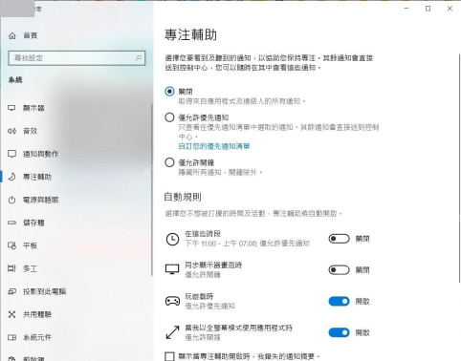Image resolution: width=461 pixels, height=361 pixels.
Task: Turn on the 同步顯示器畫面時 toggle
Action: tap(339, 270)
